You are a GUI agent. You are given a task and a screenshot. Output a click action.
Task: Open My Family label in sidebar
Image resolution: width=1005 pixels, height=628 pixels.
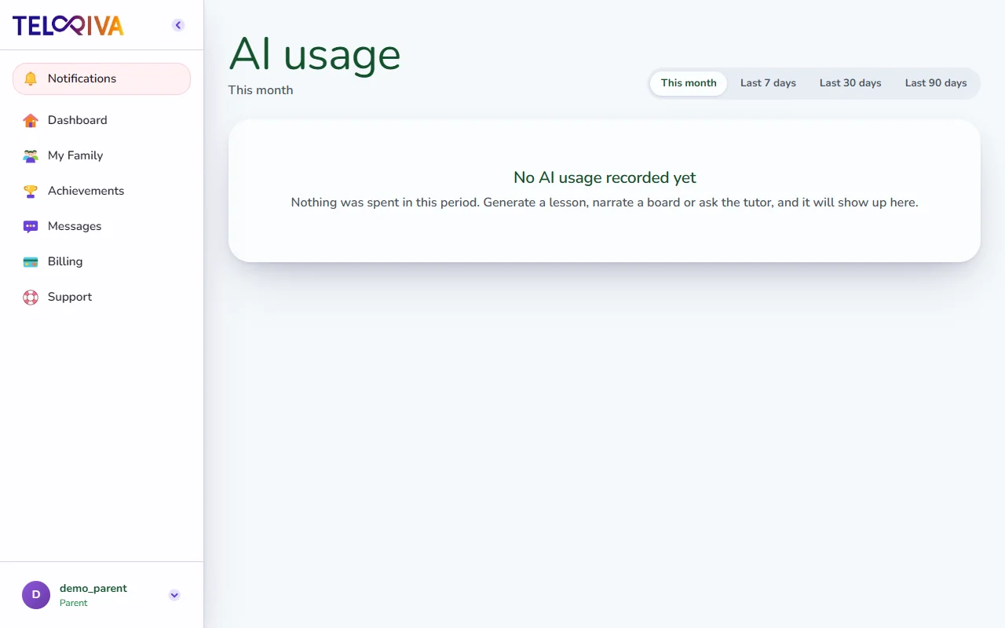75,155
